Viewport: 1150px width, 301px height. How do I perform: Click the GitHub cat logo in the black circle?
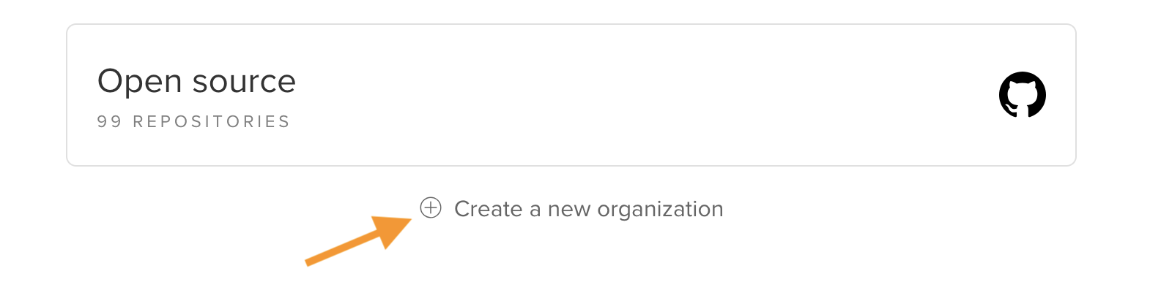click(1022, 95)
